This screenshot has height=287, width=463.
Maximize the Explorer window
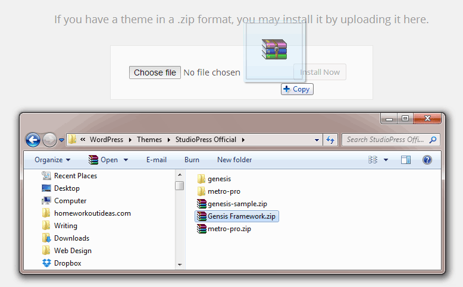pyautogui.click(x=405, y=119)
